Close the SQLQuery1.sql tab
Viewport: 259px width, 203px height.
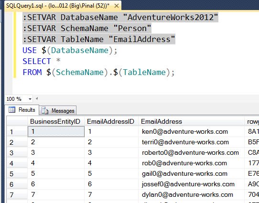tap(117, 6)
